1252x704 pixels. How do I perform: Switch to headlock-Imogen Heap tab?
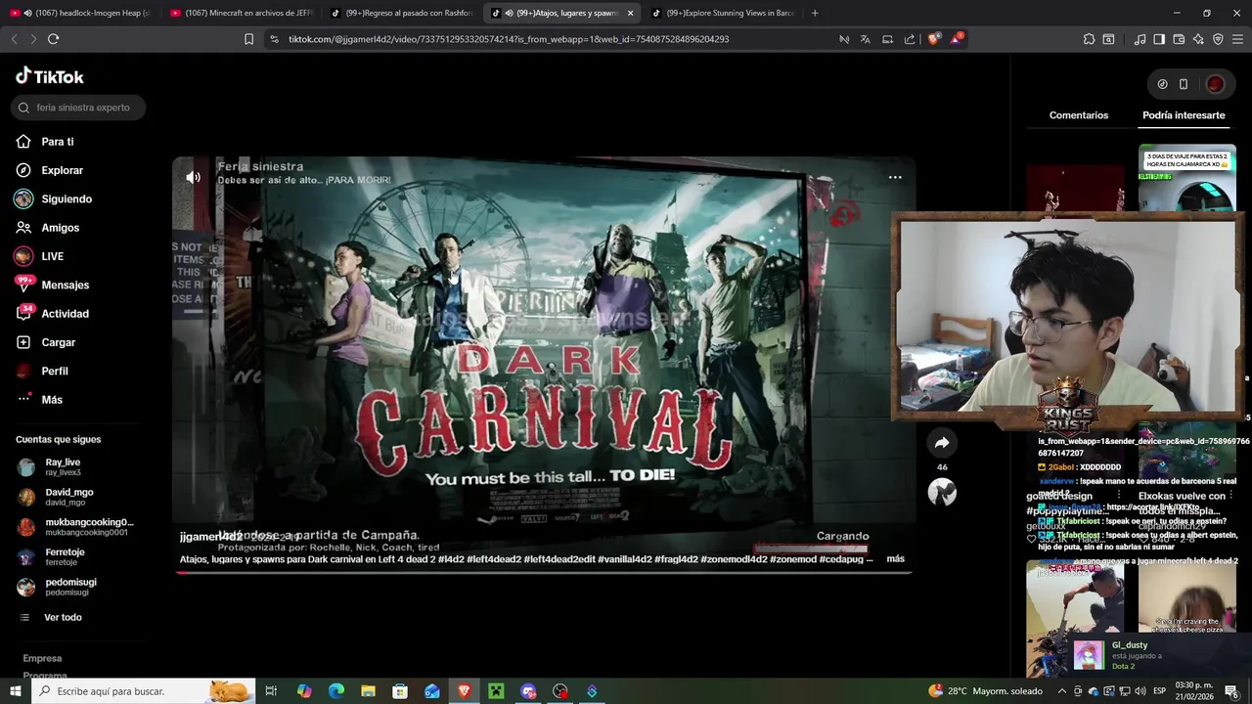coord(80,13)
